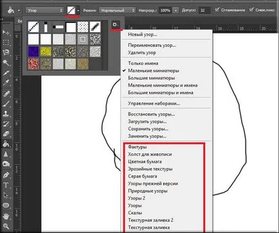Image resolution: width=279 pixels, height=233 pixels.
Task: Select the Paint Bucket tool in toolbox
Action: [x=6, y=144]
